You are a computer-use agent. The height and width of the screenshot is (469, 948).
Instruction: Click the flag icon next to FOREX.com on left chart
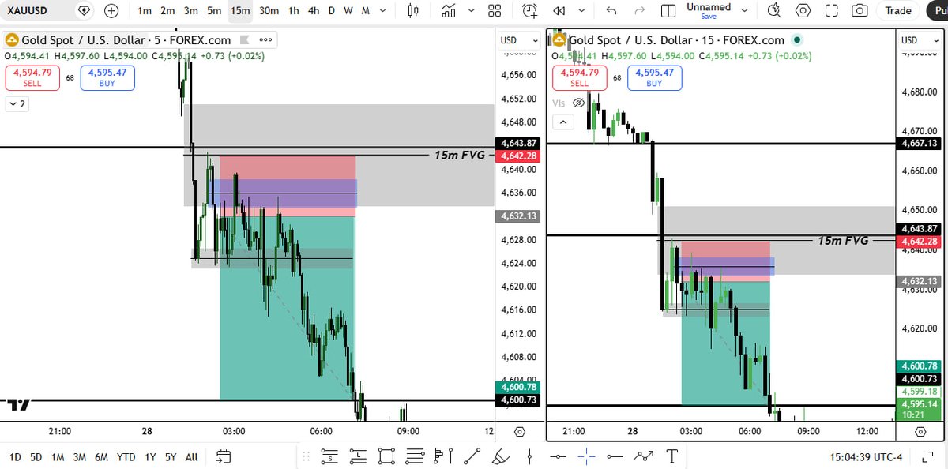244,40
